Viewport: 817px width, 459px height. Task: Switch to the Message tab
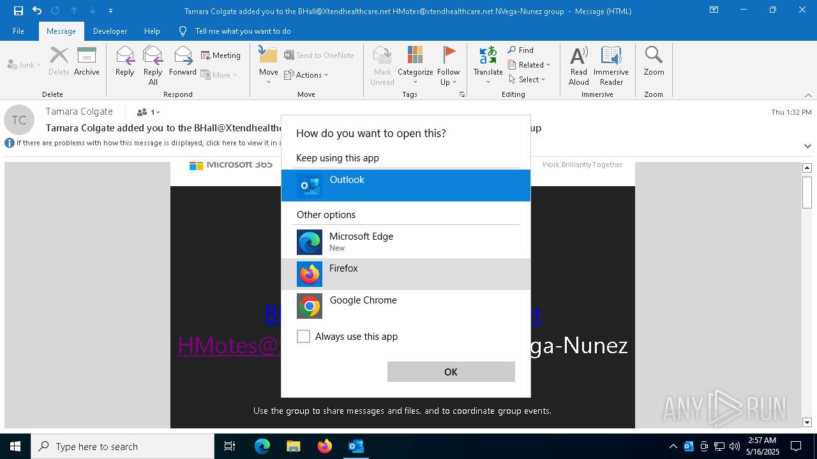click(x=61, y=31)
